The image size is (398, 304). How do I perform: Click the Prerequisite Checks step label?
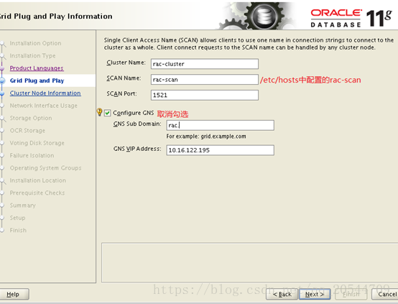pyautogui.click(x=37, y=193)
